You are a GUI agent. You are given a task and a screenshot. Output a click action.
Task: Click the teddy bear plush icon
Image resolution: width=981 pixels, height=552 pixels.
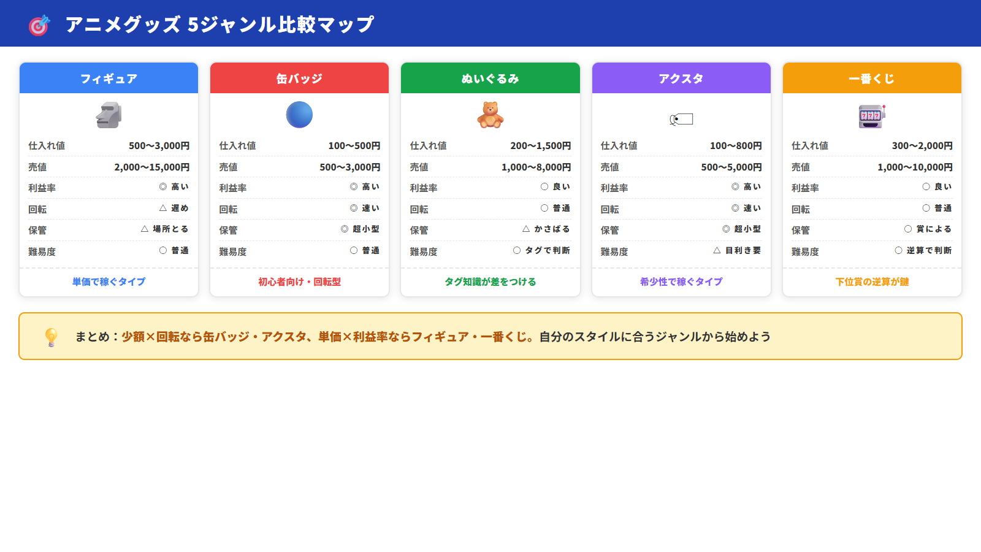coord(490,115)
